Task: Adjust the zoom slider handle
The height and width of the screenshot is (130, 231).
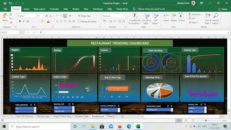Action: click(x=206, y=120)
